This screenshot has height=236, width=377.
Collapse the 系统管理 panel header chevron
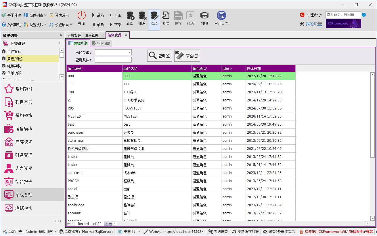click(60, 44)
